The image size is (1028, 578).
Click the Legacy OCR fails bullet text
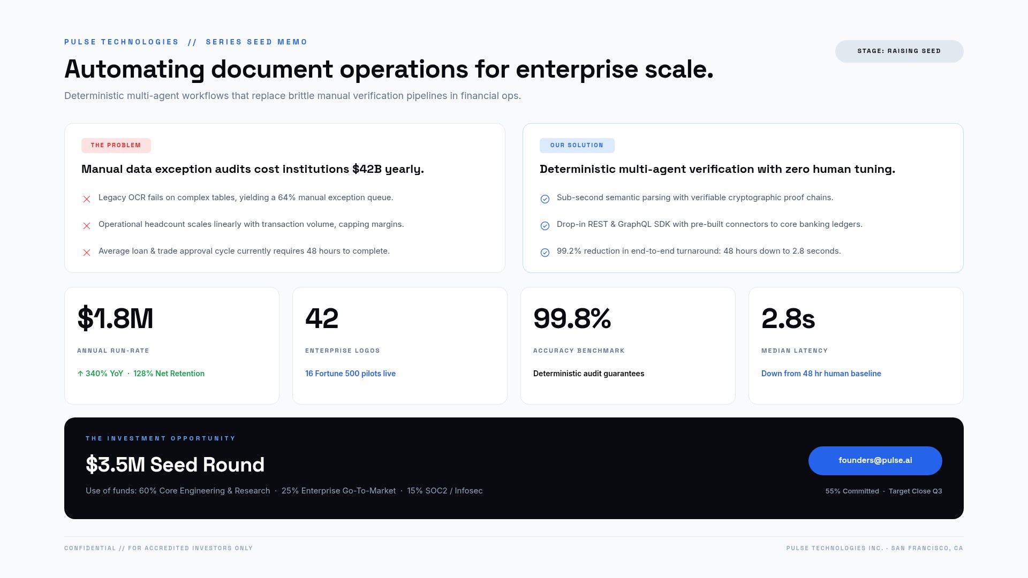[246, 197]
